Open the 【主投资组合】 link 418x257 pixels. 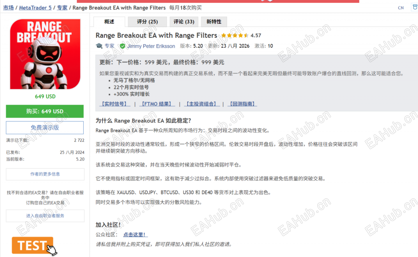[202, 104]
